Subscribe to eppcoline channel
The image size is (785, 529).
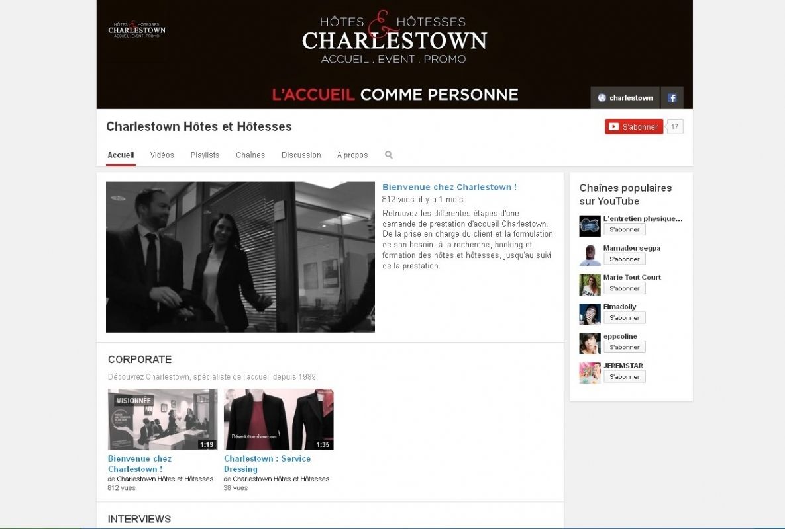(x=624, y=347)
